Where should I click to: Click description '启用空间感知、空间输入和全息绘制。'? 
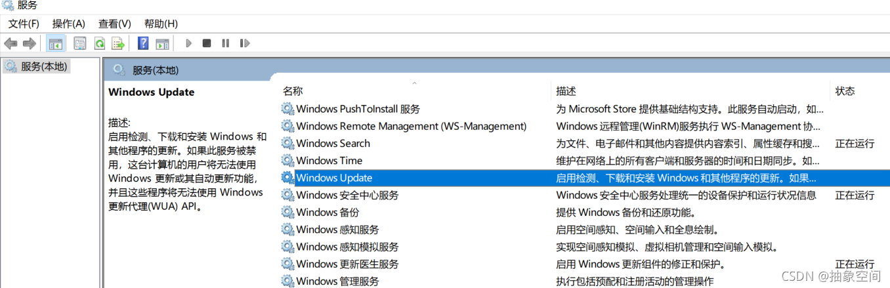637,230
